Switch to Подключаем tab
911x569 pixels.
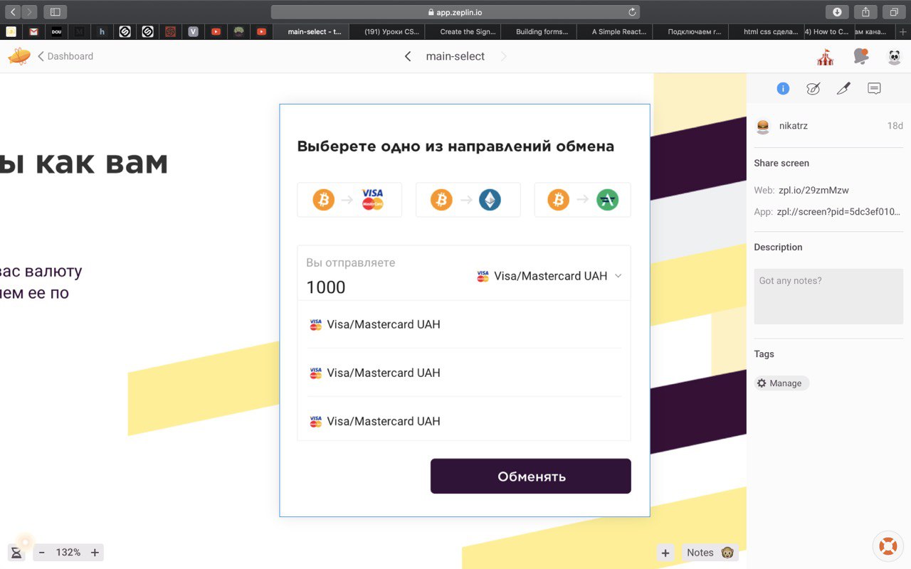(x=691, y=31)
